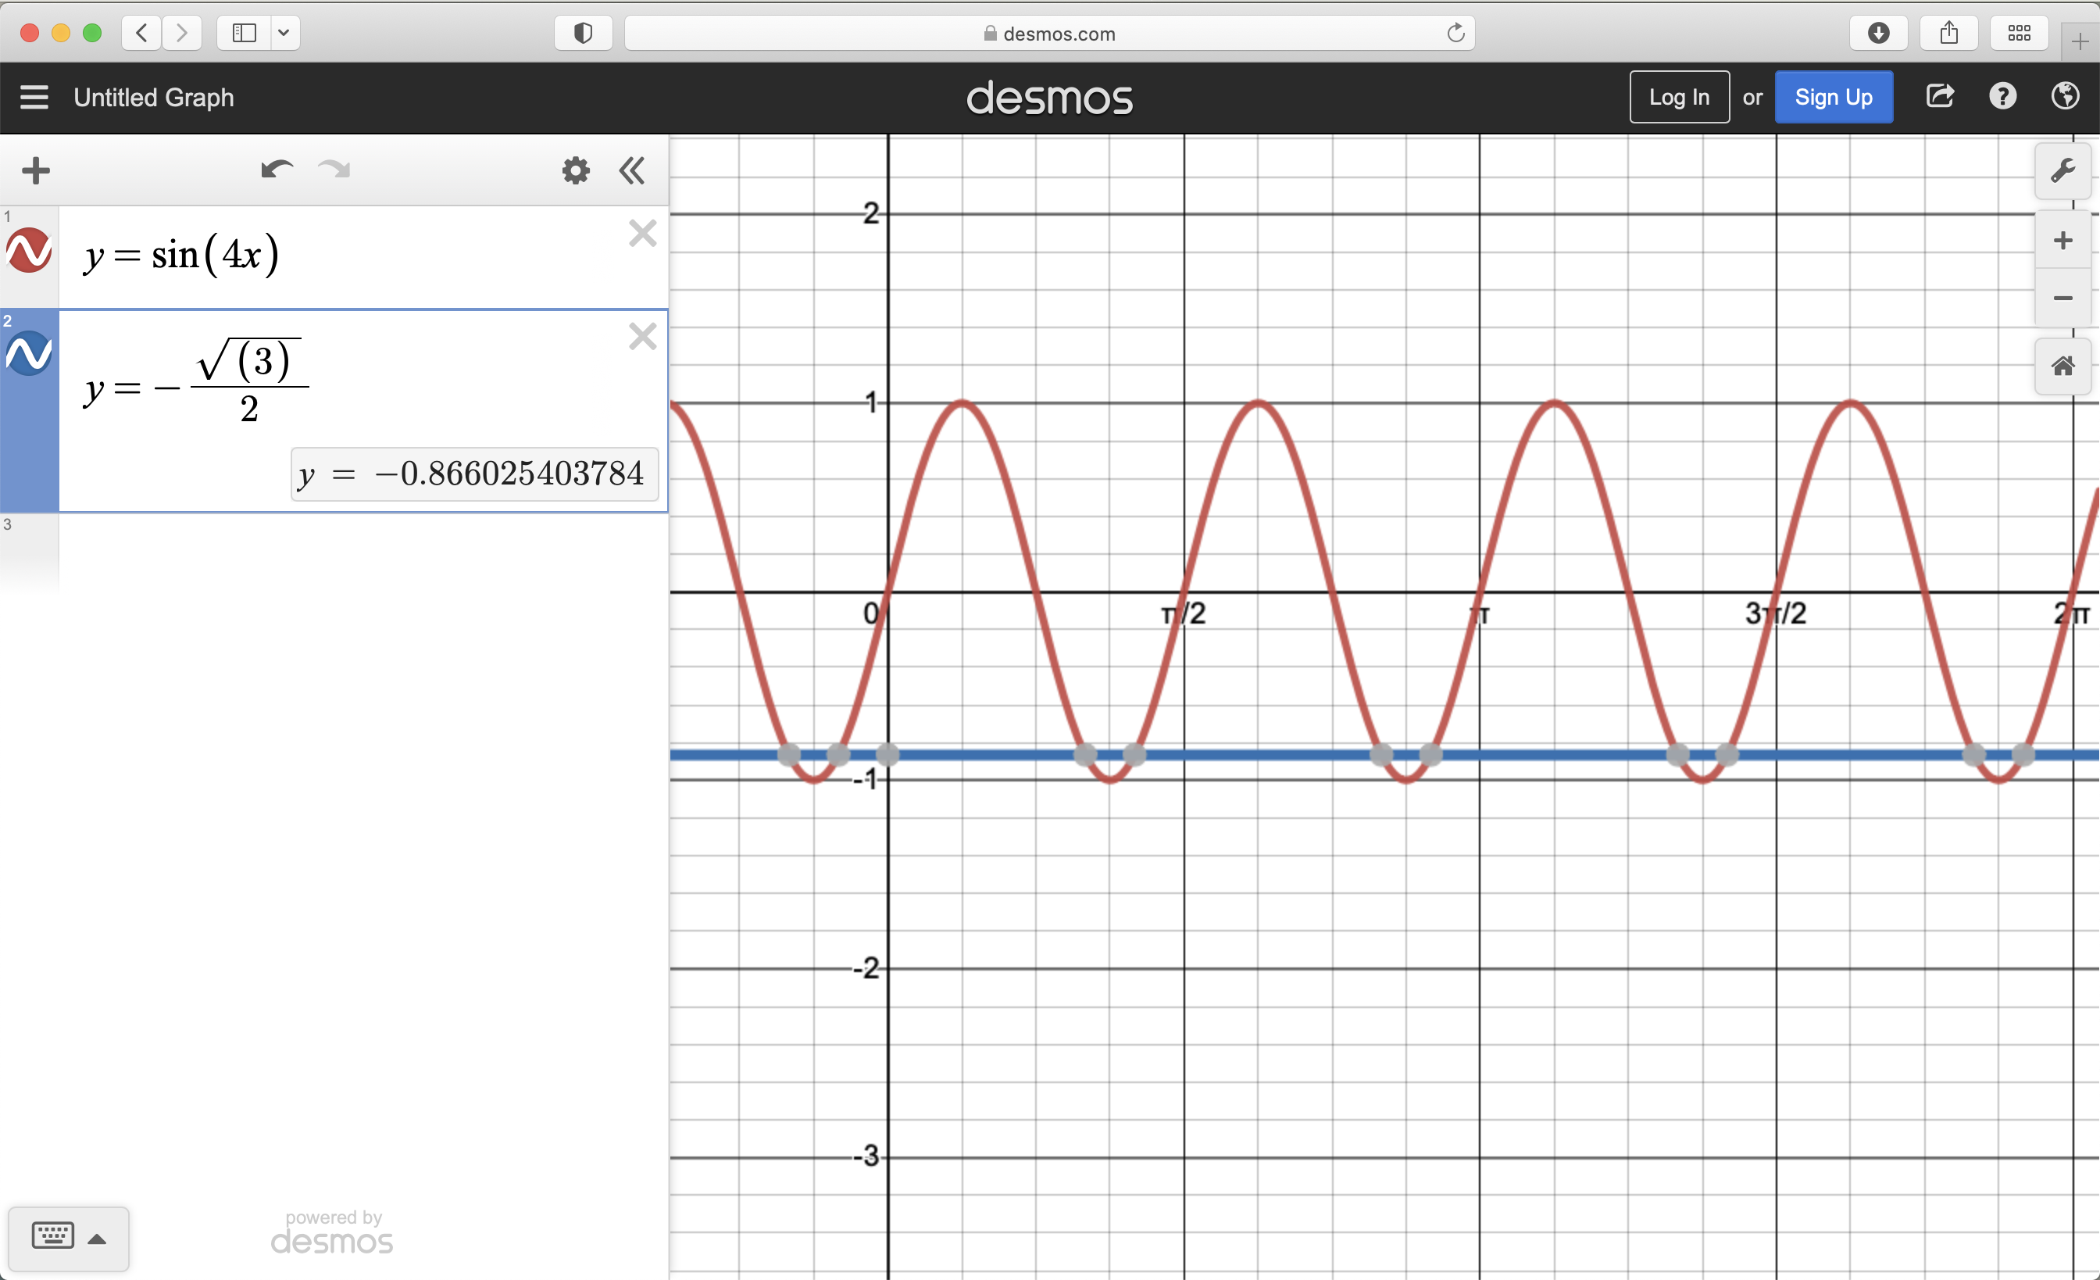2100x1280 pixels.
Task: Redo the last change
Action: click(x=334, y=170)
